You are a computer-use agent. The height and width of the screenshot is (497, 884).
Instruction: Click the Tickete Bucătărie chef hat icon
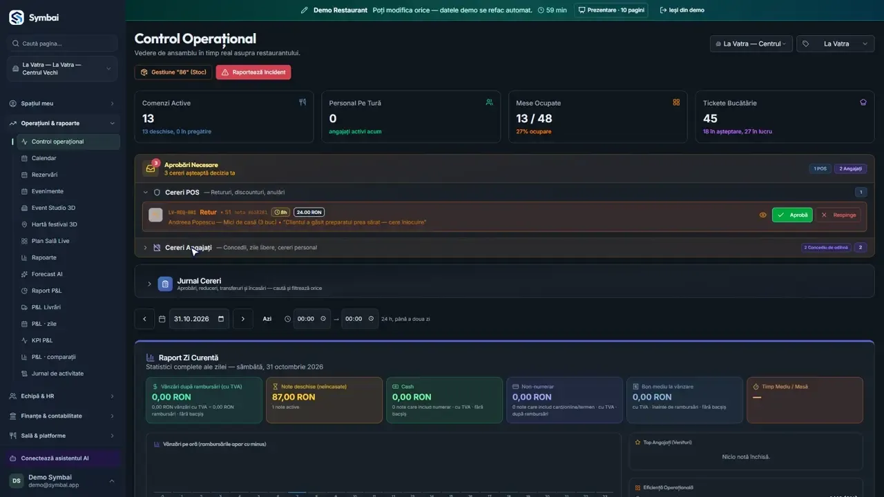863,102
